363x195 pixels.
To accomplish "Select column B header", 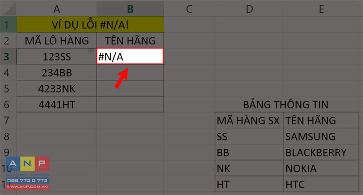I will tap(130, 9).
